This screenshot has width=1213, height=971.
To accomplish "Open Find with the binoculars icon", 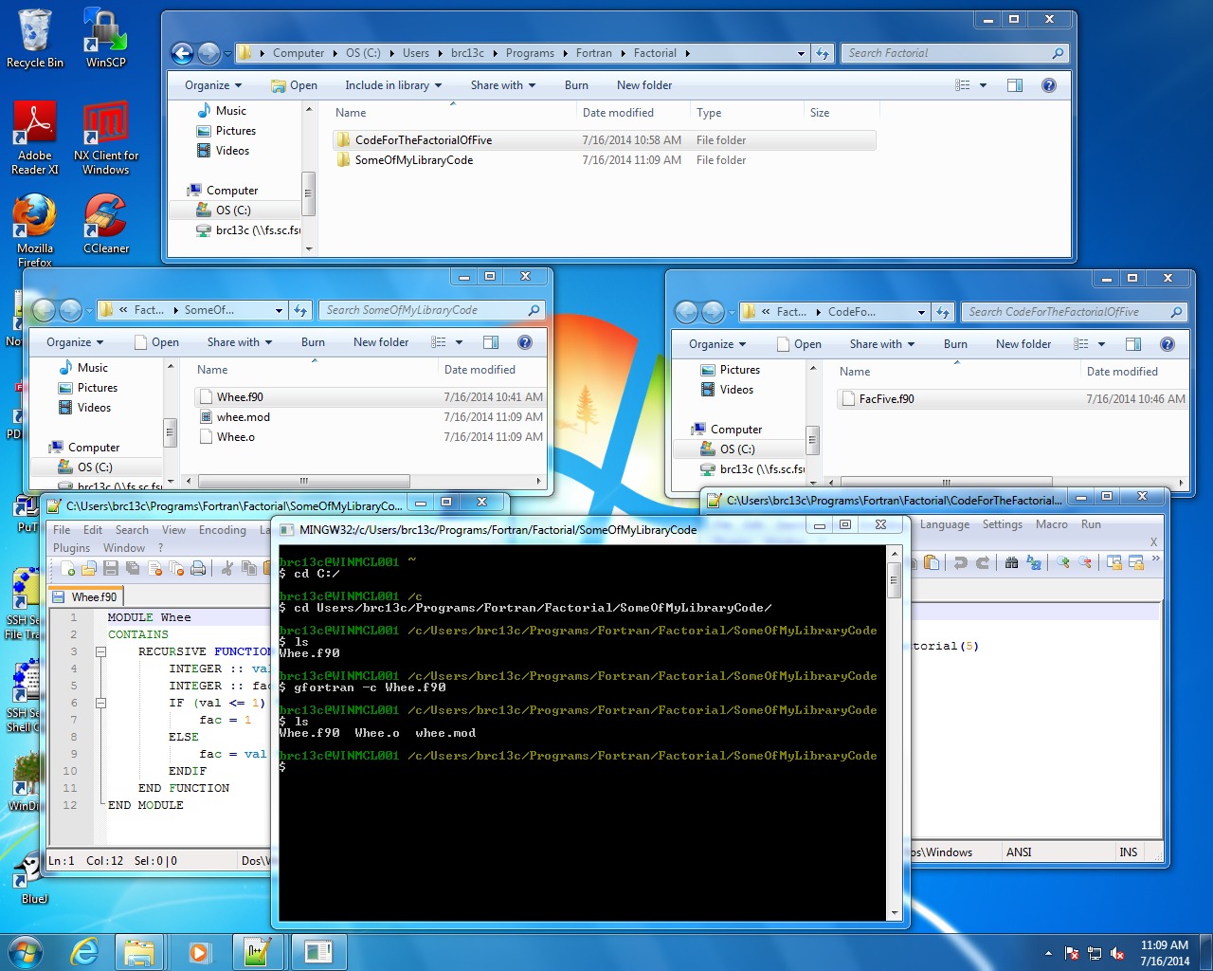I will pos(1011,562).
